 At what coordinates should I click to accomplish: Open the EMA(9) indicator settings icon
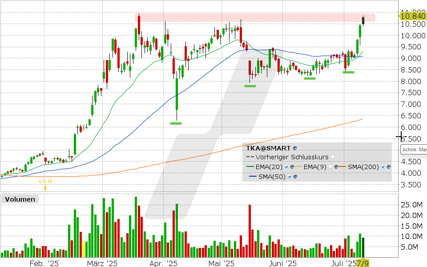click(336, 167)
